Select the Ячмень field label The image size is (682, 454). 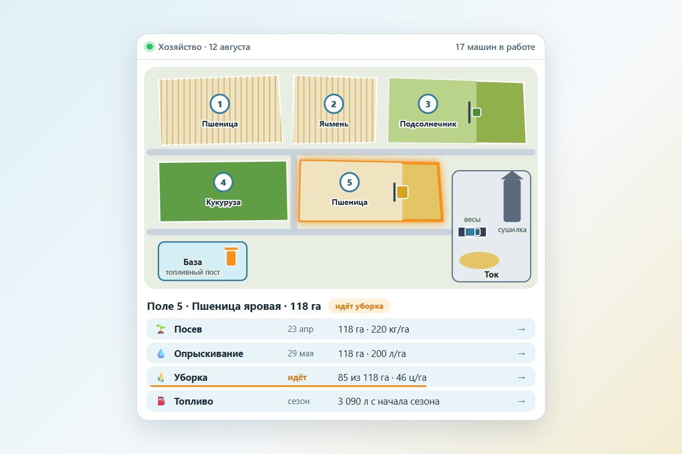pyautogui.click(x=334, y=124)
